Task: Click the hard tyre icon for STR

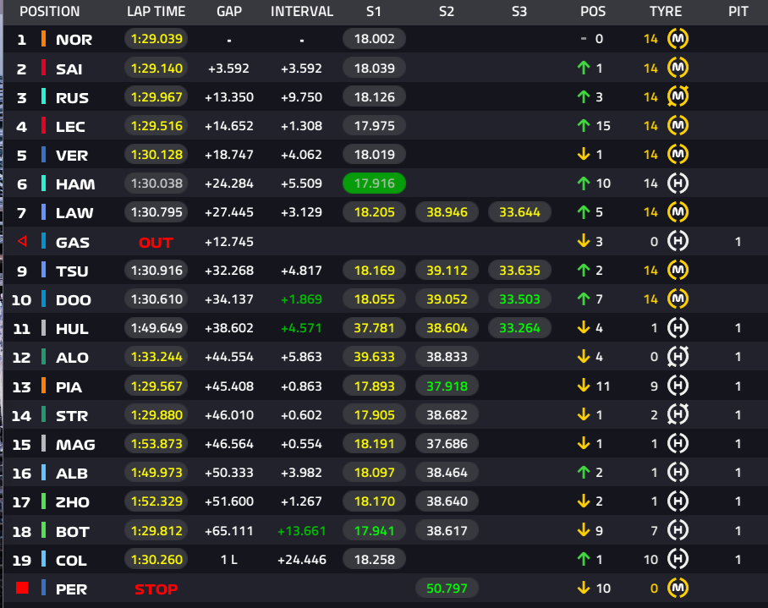Action: (x=677, y=414)
